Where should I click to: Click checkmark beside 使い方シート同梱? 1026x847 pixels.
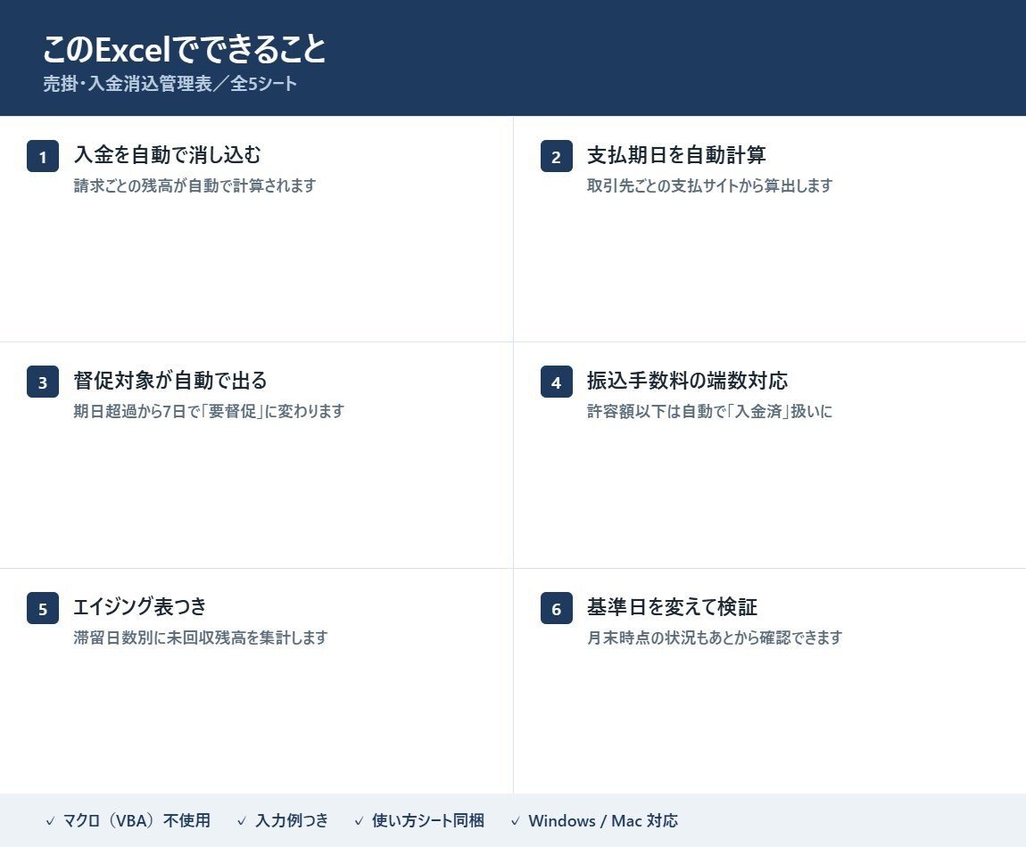(359, 821)
